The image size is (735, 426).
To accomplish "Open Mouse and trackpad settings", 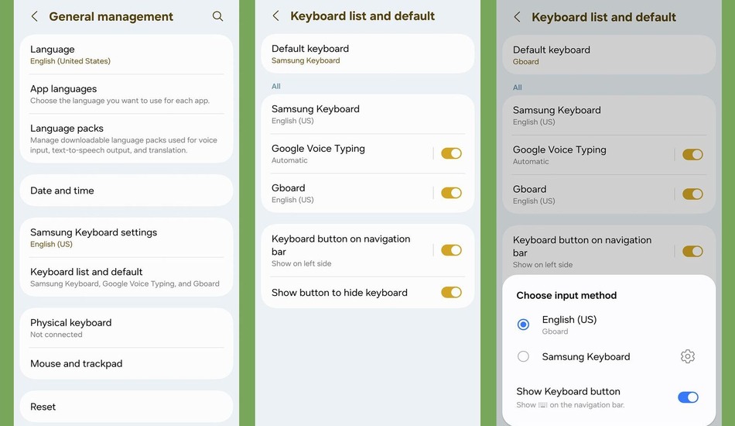I will (125, 363).
